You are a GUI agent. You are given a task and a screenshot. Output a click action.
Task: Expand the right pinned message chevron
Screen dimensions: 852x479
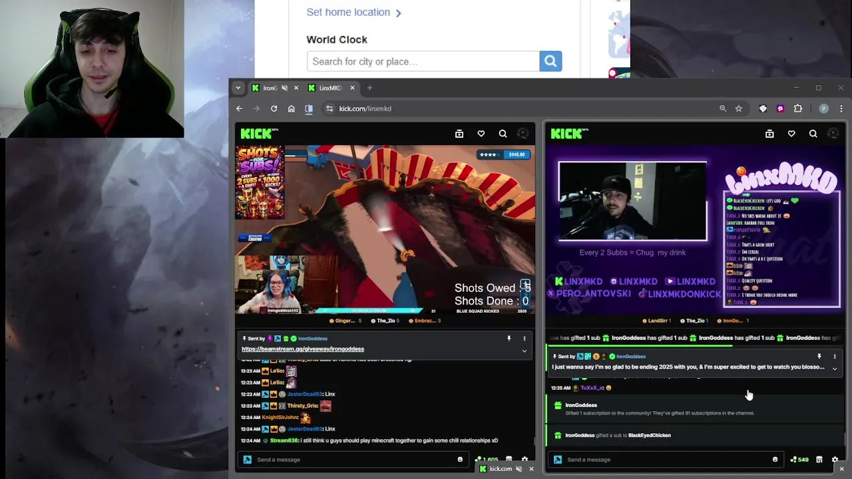(x=835, y=369)
